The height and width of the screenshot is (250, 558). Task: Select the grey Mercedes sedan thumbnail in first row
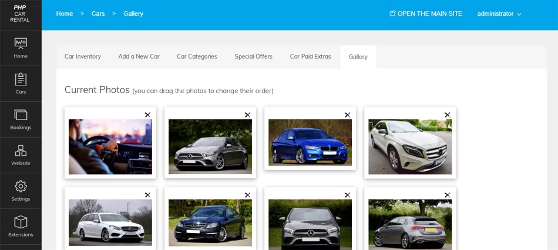(x=210, y=146)
